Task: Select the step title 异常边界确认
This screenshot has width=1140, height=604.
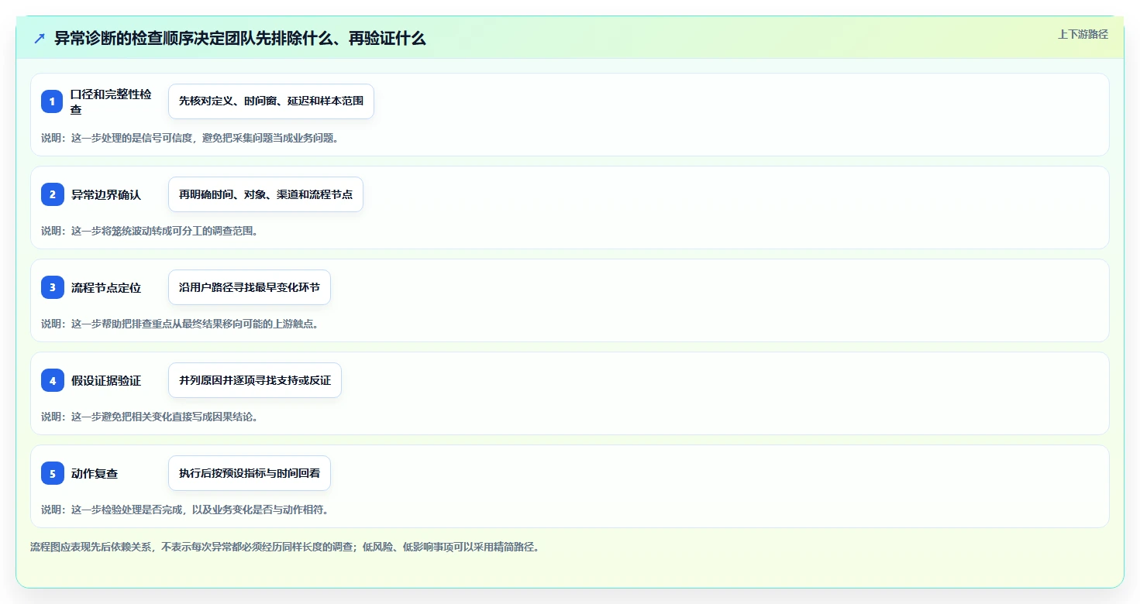Action: coord(106,194)
